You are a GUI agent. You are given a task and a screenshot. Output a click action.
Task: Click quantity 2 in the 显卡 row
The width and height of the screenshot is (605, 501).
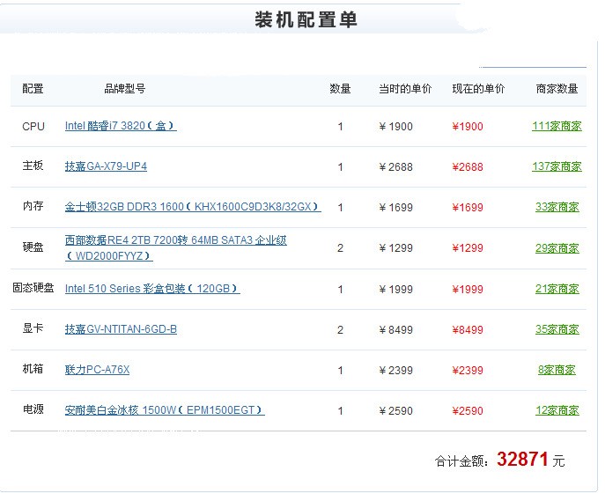point(340,330)
